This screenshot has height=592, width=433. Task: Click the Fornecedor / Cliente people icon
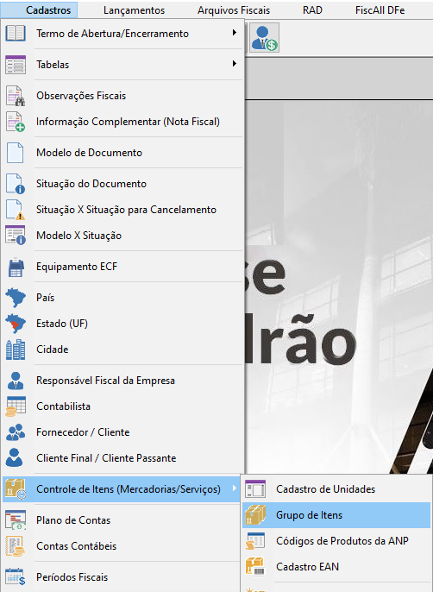pyautogui.click(x=16, y=432)
